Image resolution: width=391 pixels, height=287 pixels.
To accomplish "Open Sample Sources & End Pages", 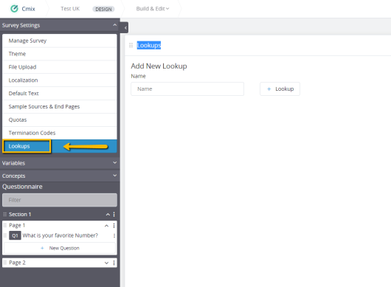I will pos(60,107).
